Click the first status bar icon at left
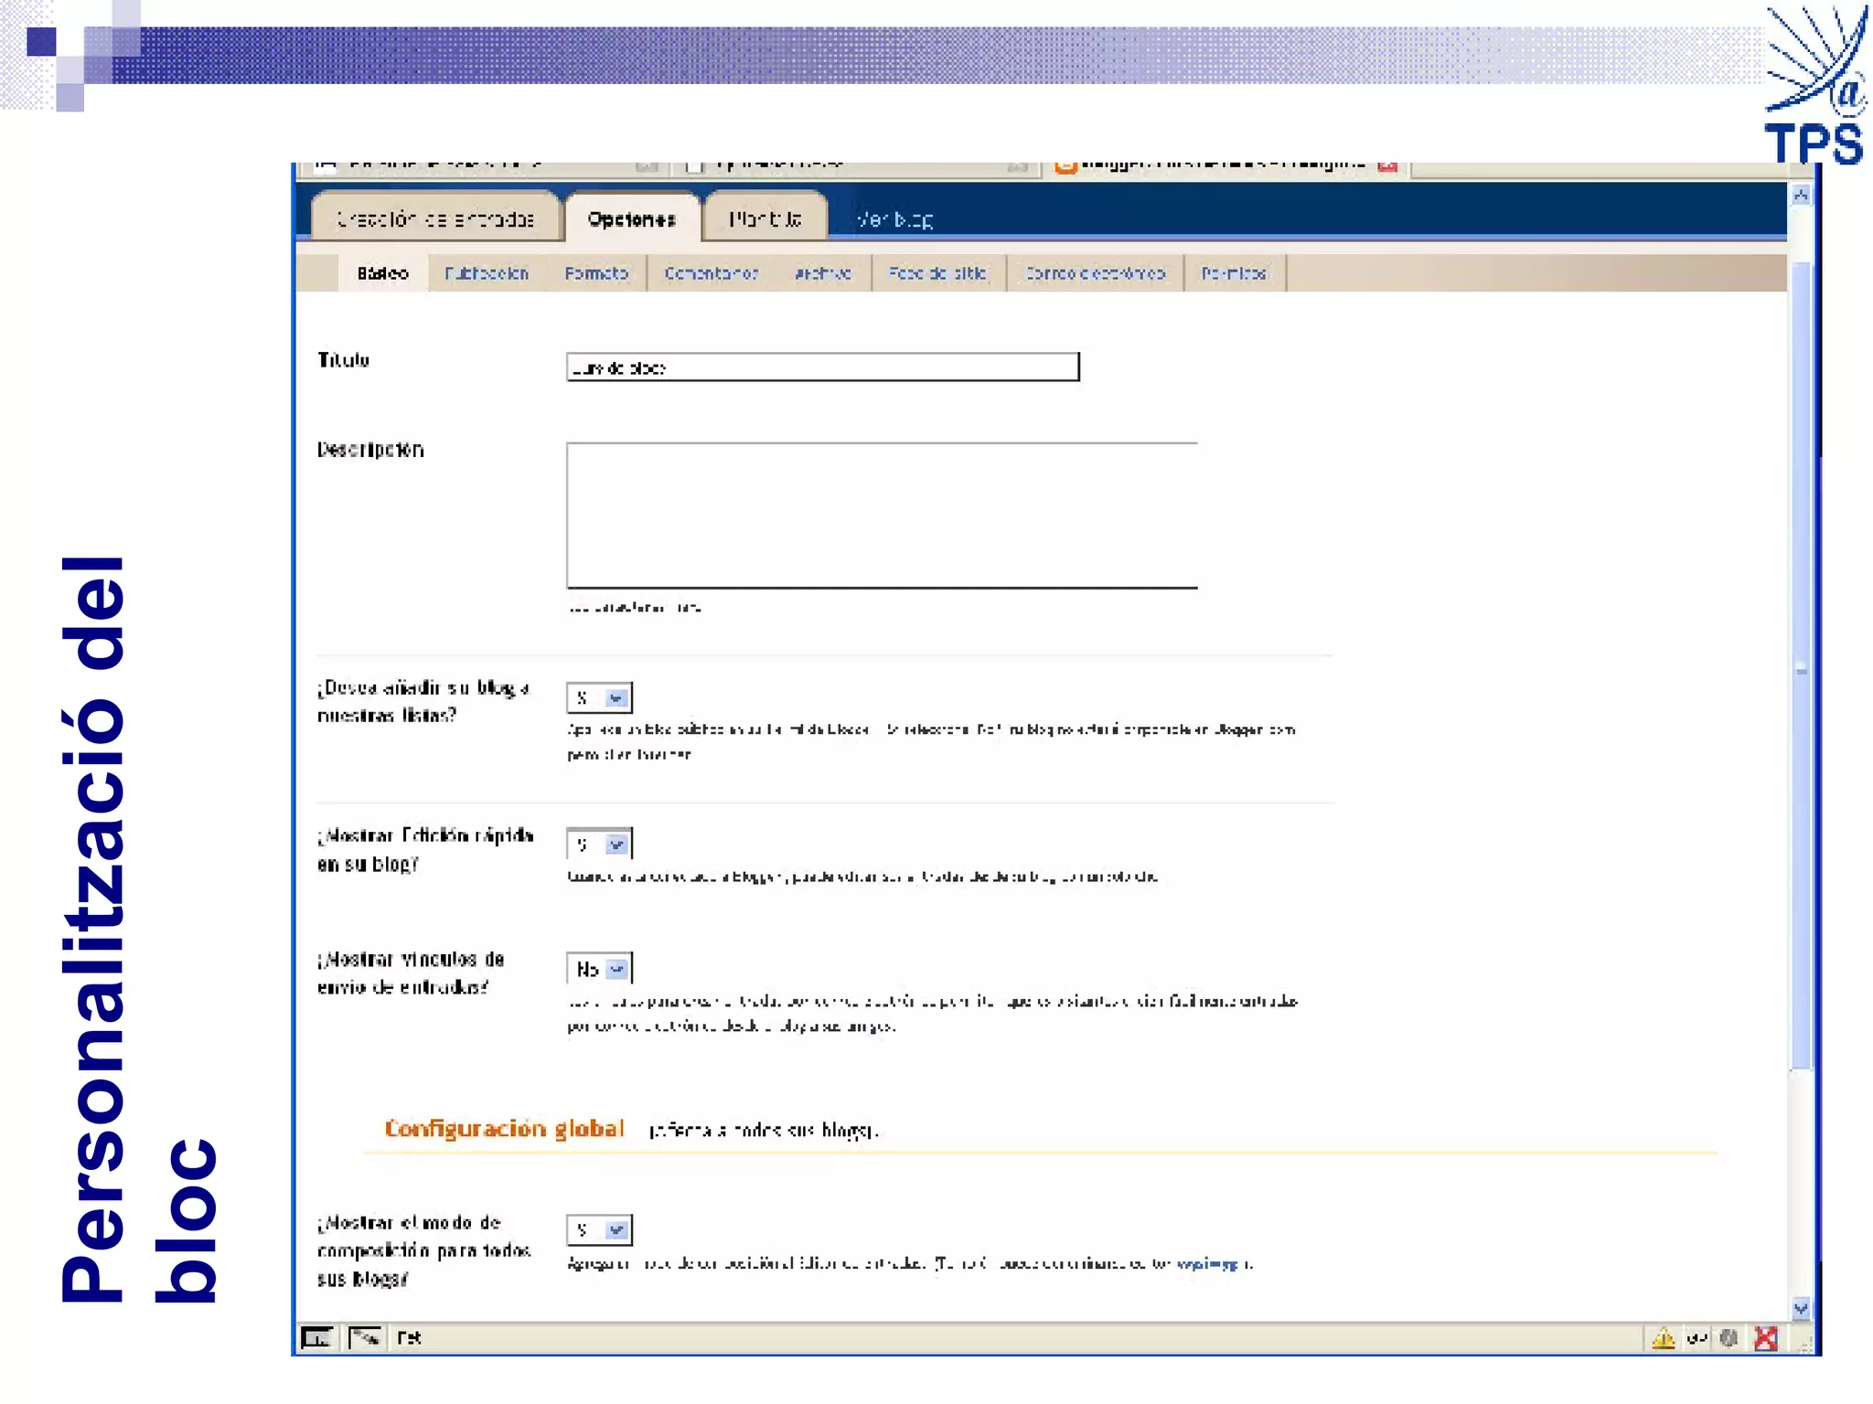Screen dimensions: 1873x1404 coord(316,1338)
